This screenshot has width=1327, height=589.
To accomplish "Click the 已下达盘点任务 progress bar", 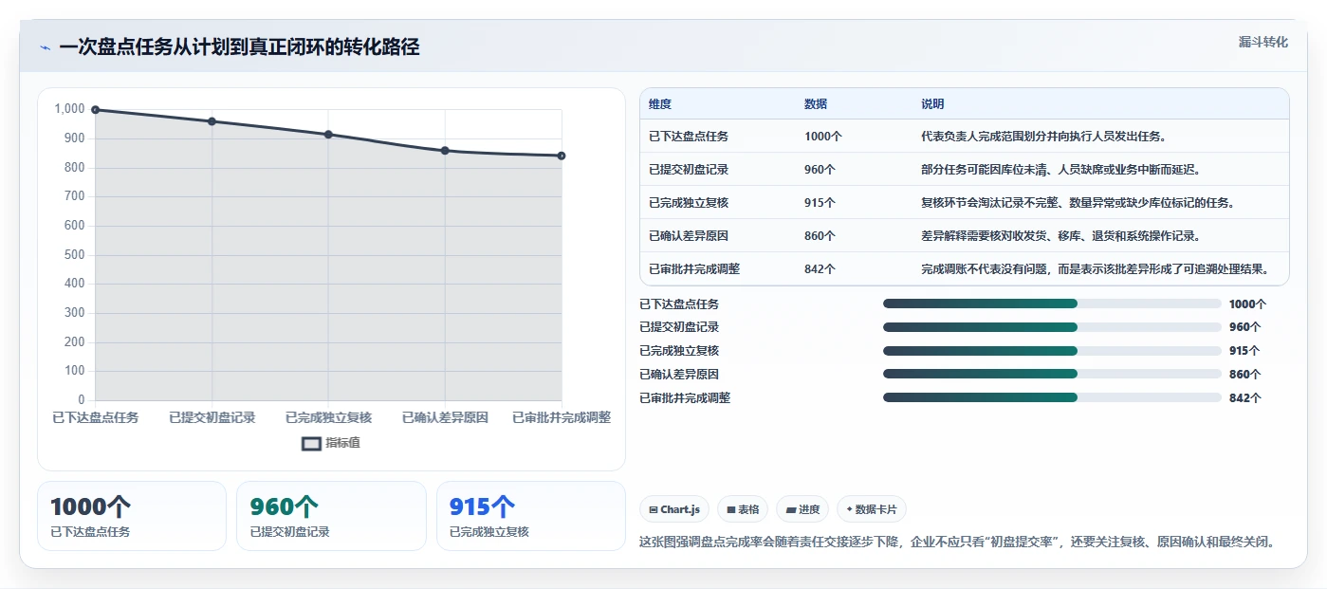I will [x=1052, y=304].
